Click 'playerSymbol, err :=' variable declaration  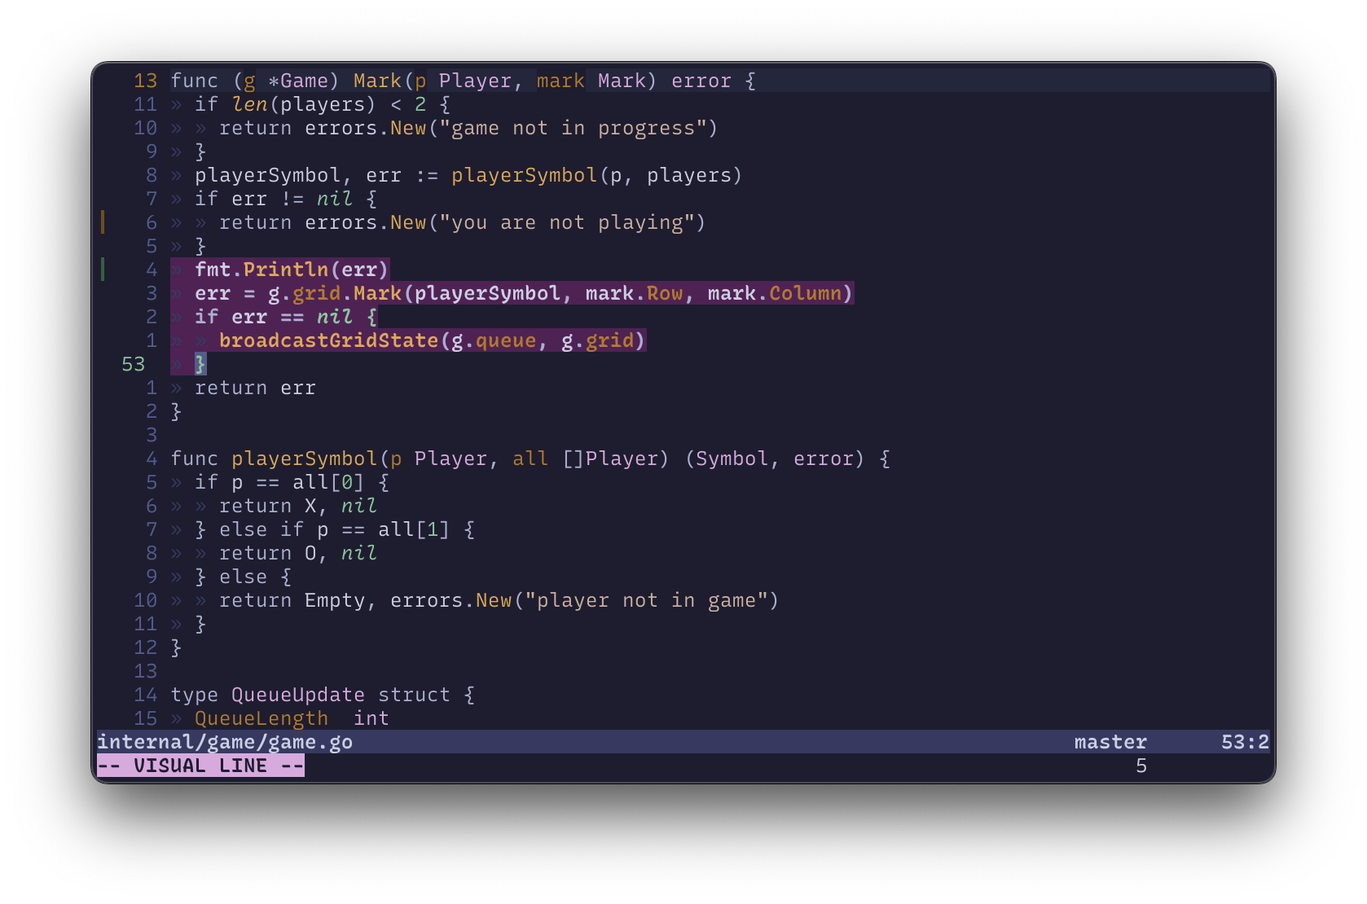coord(316,175)
